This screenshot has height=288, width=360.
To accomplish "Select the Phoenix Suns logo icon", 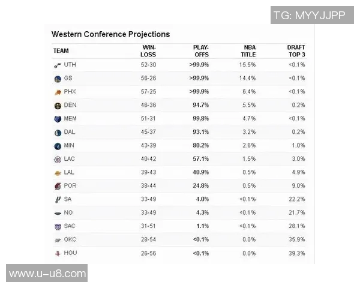I will click(58, 92).
